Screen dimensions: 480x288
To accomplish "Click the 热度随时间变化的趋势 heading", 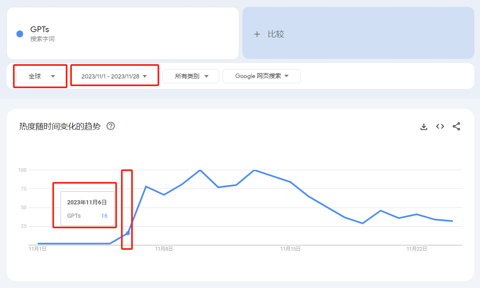I will (x=60, y=126).
